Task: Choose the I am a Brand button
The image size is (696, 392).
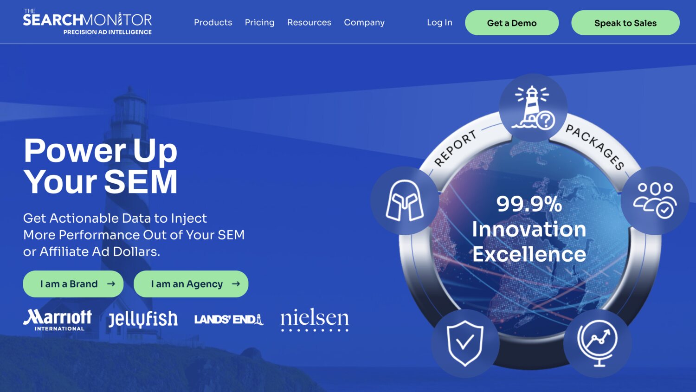Action: tap(73, 284)
